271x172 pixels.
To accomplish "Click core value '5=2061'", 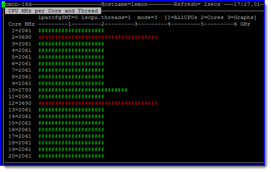I will click(22, 57).
